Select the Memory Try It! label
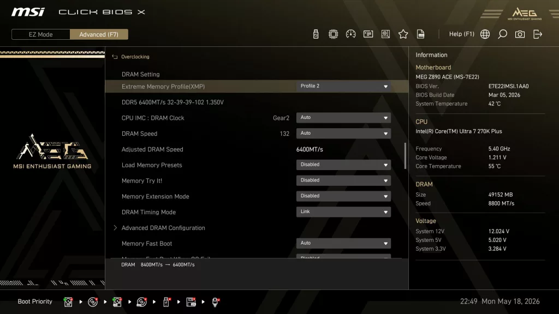Image resolution: width=559 pixels, height=314 pixels. pos(142,181)
